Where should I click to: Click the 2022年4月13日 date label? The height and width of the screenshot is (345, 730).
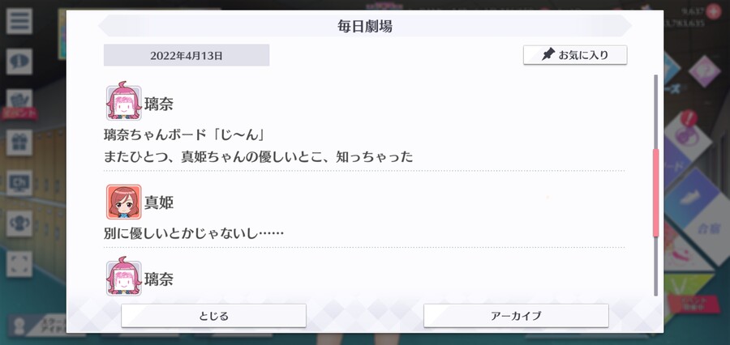coord(187,55)
